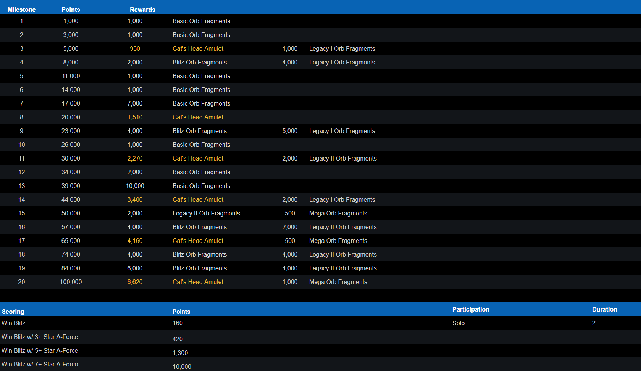Click the 65,000 points cell
Screen dimensions: 641x371
(x=71, y=241)
